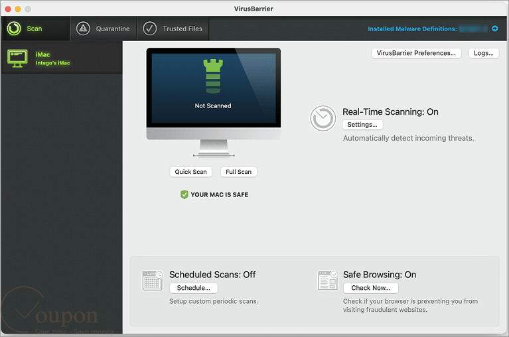Start a Quick Scan
Viewport: 509px width, 337px height.
190,172
